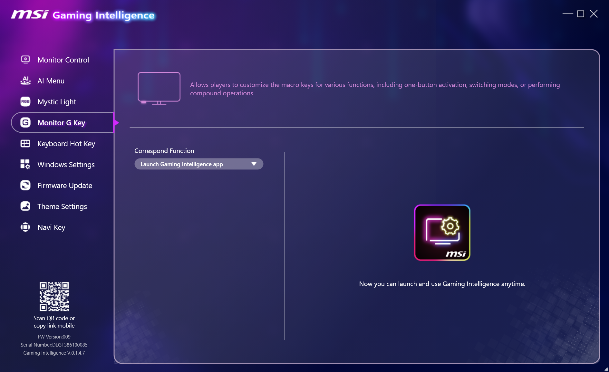This screenshot has height=372, width=609.
Task: Click the Gaming Intelligence app icon
Action: tap(442, 233)
